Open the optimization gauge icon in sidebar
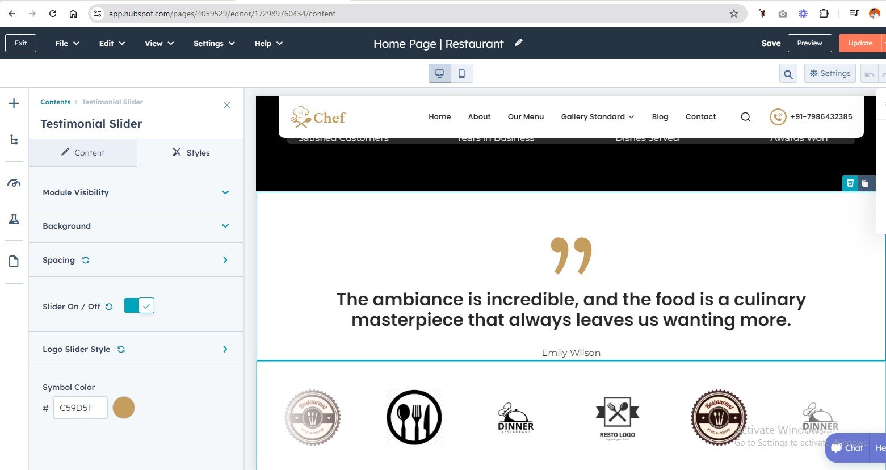The image size is (886, 470). click(x=14, y=183)
